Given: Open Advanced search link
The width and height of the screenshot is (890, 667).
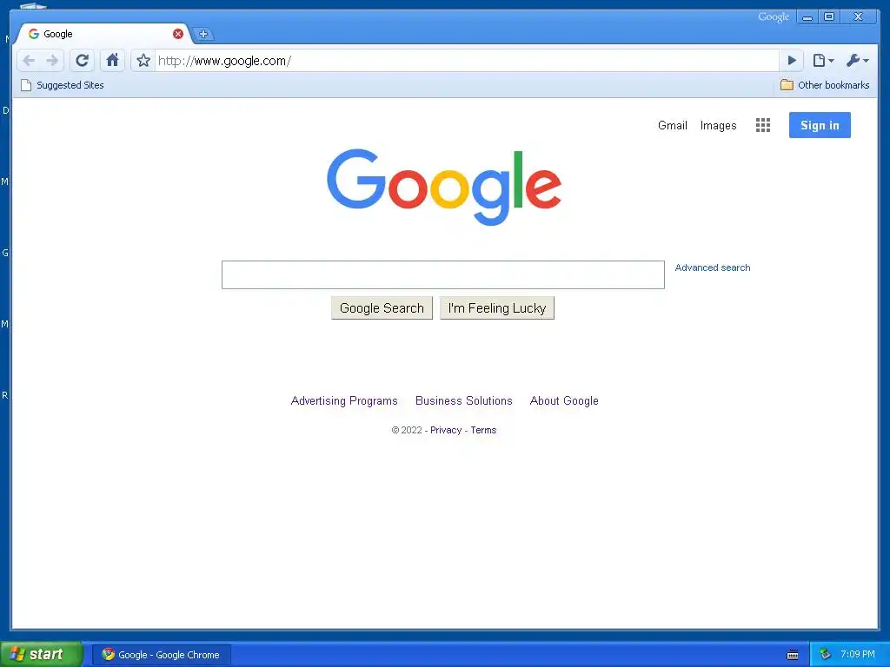Looking at the screenshot, I should click(713, 267).
